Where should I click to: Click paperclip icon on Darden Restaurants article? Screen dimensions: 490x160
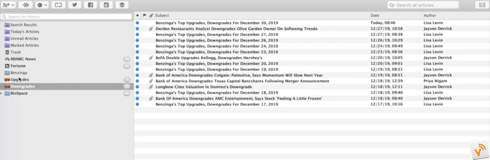pos(151,29)
